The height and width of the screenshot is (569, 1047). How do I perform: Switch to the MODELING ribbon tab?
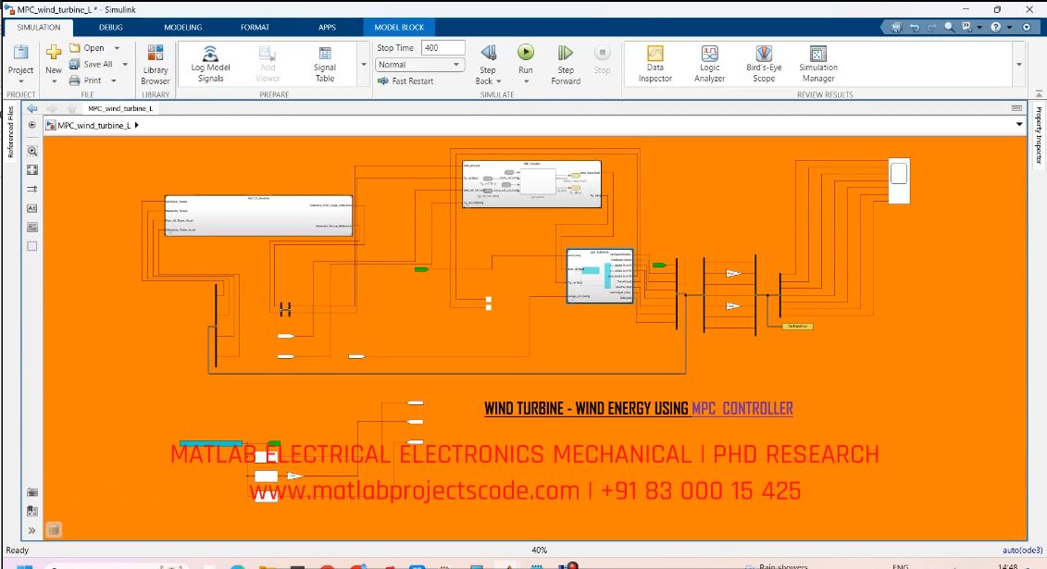(182, 28)
